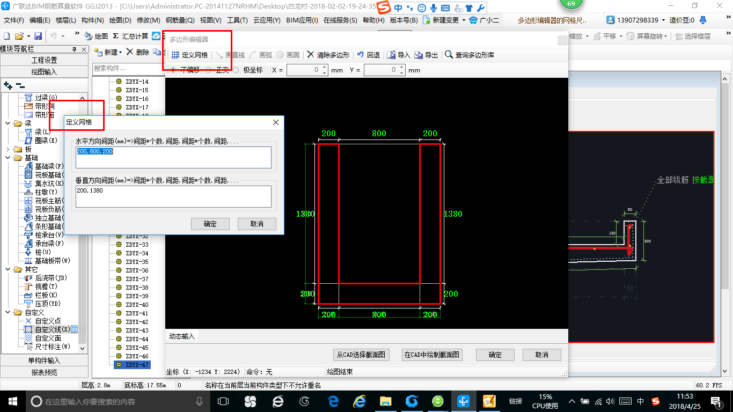Open 工具(T) menu

point(237,20)
